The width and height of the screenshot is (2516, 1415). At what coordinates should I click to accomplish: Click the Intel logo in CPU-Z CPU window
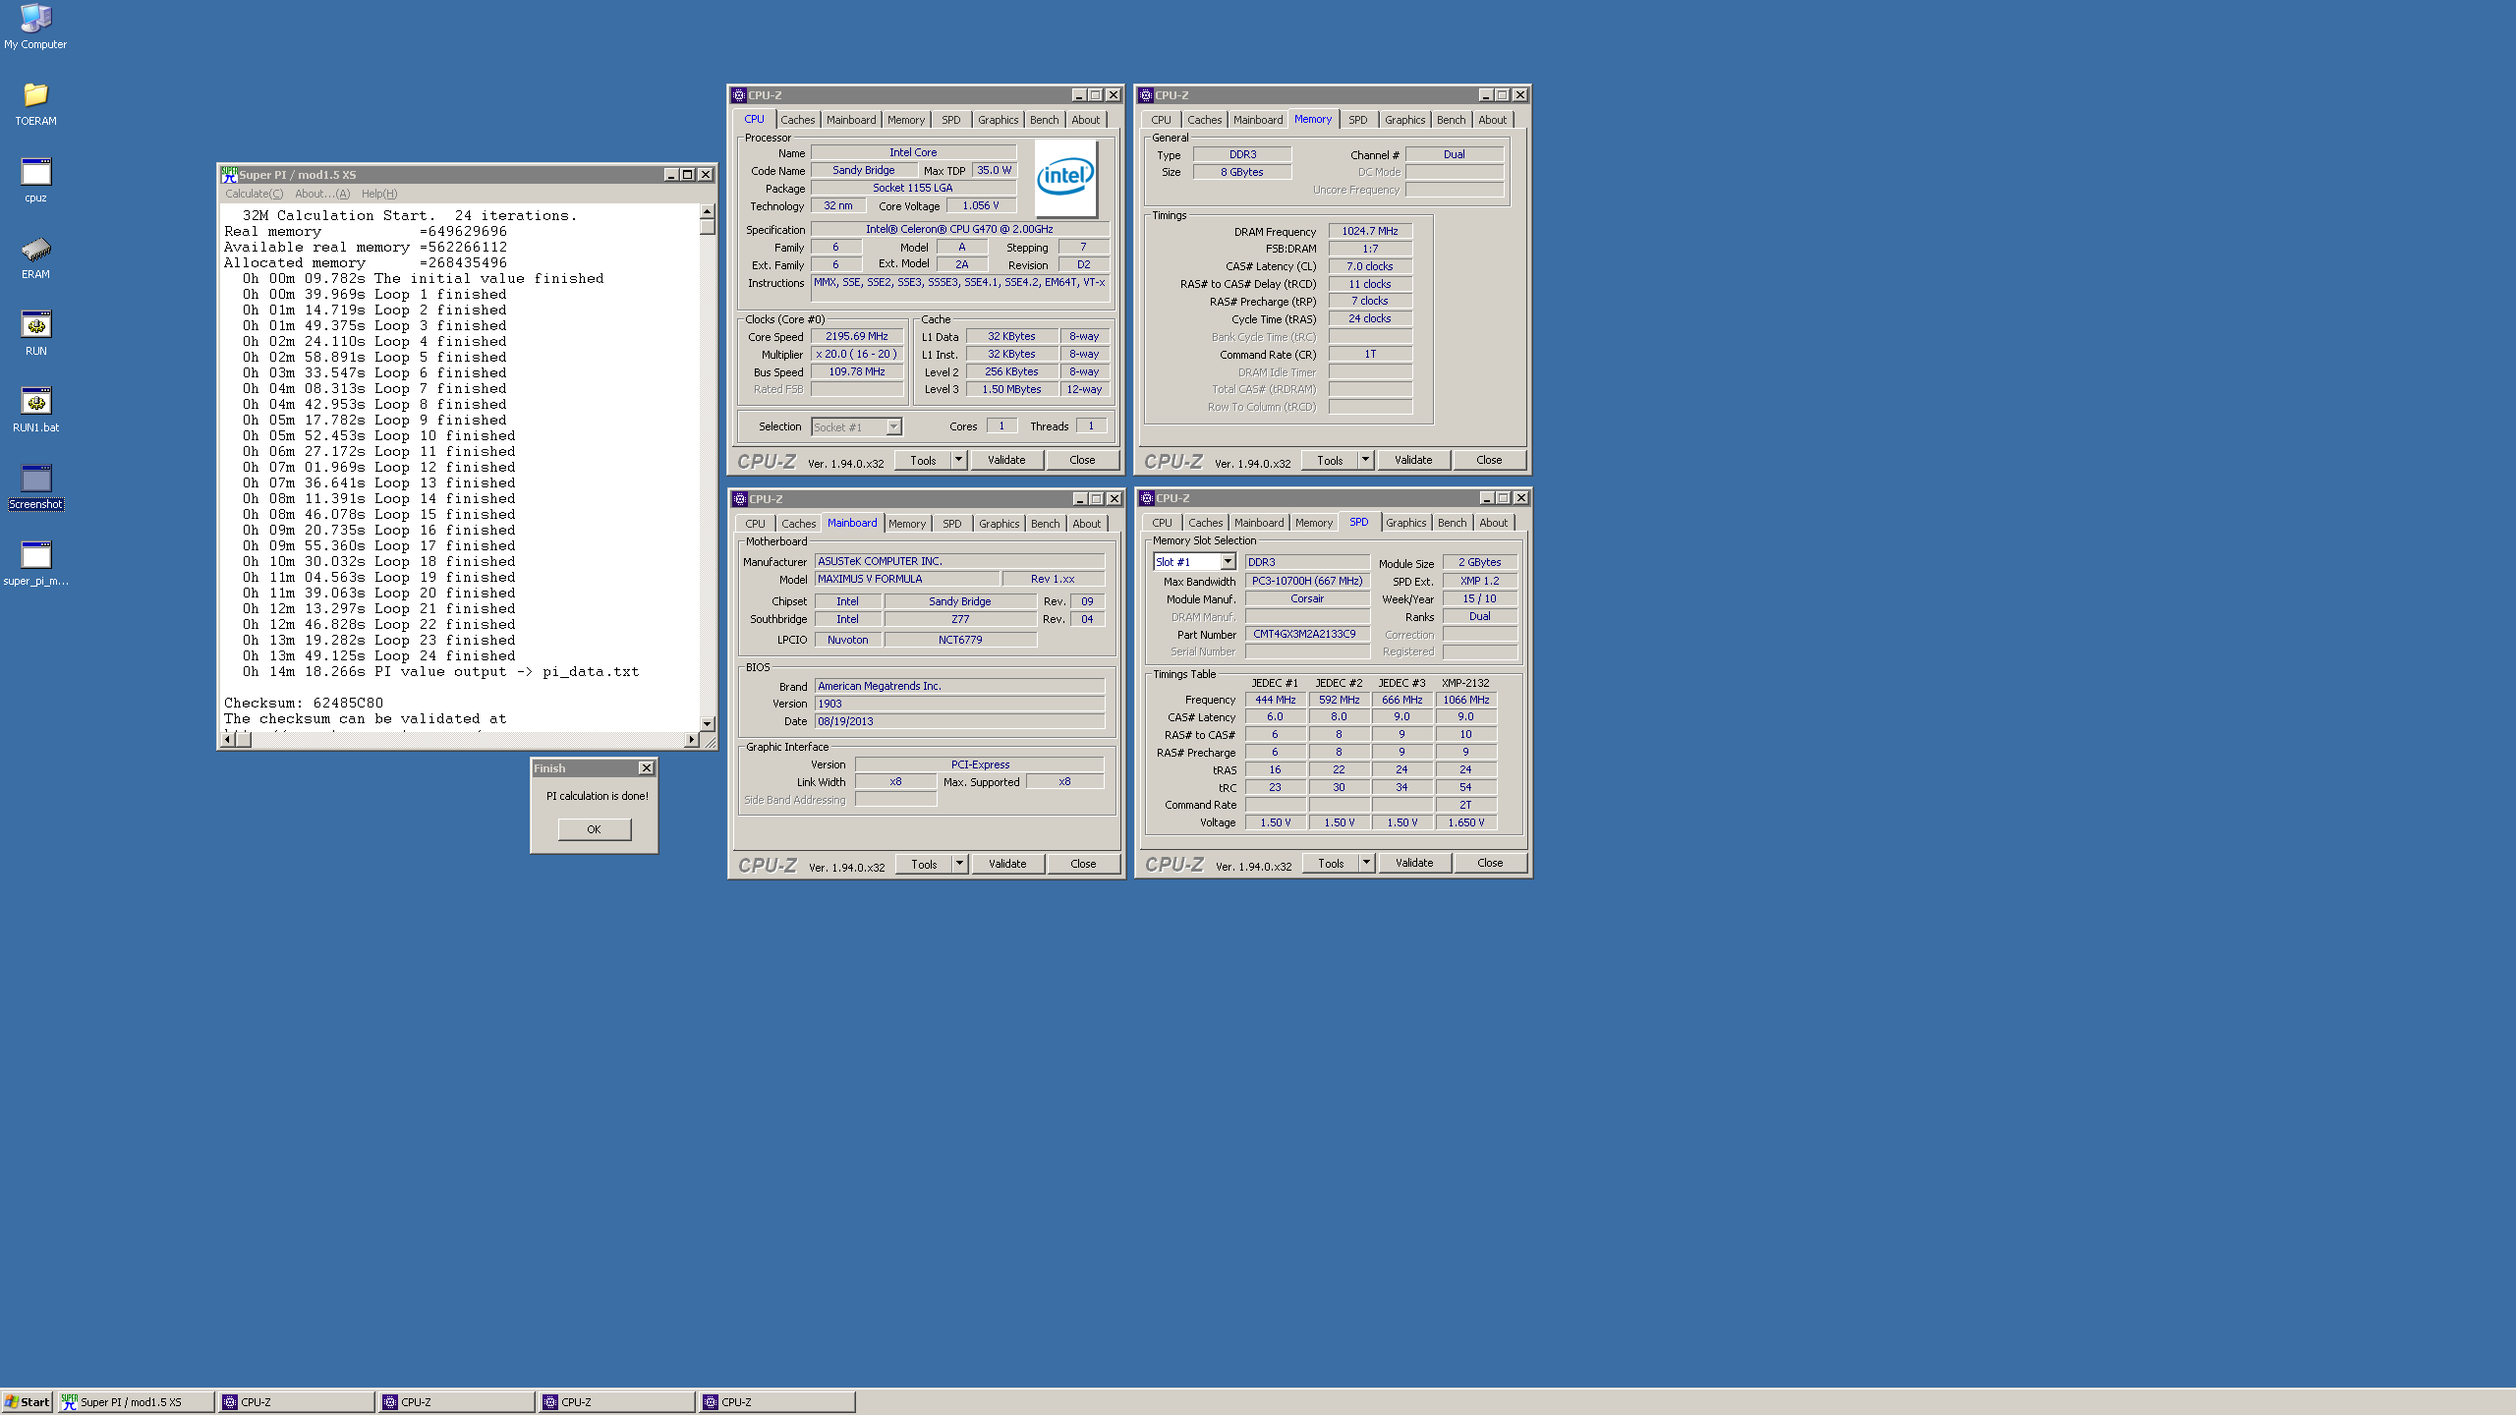1066,178
